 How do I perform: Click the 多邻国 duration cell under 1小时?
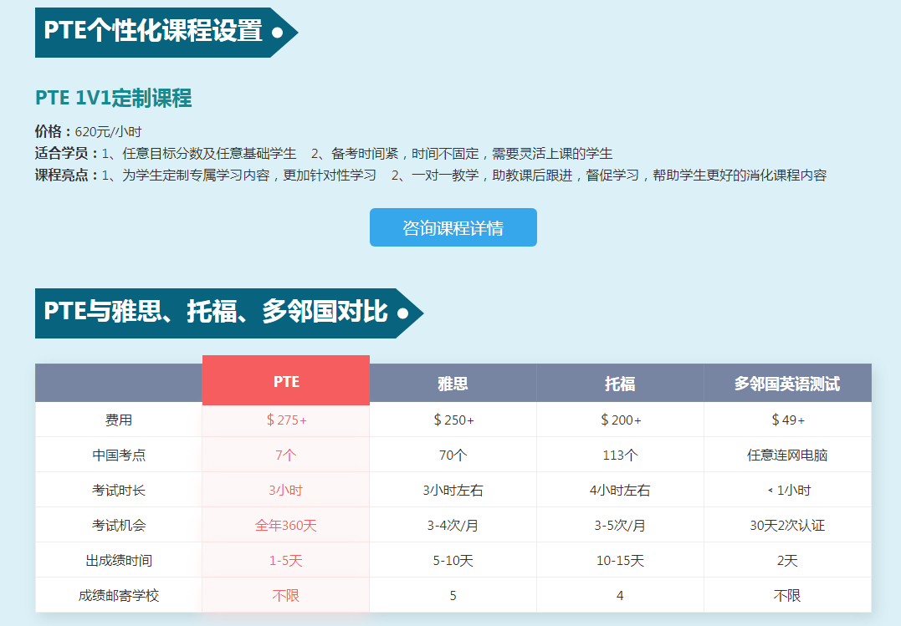pyautogui.click(x=789, y=490)
